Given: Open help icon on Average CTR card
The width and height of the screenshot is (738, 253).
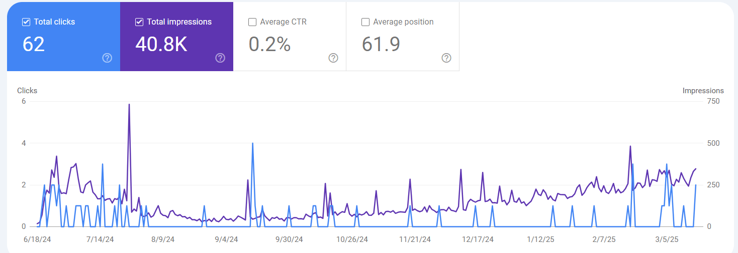Looking at the screenshot, I should point(333,58).
